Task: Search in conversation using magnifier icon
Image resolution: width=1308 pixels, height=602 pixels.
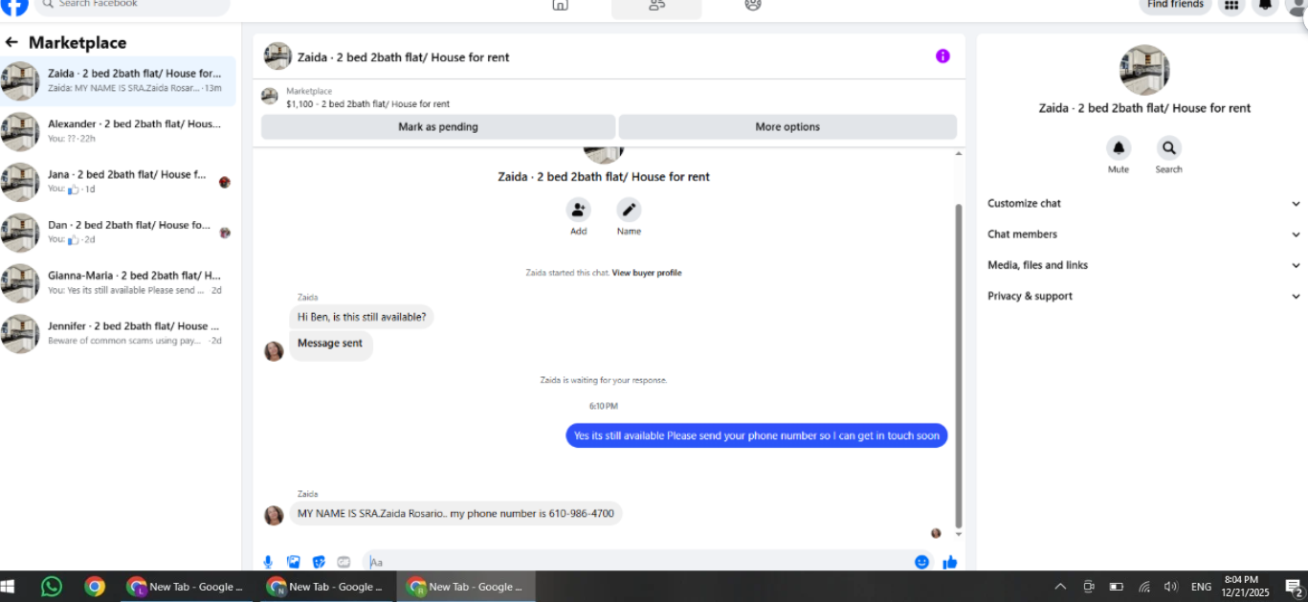Action: pos(1168,148)
